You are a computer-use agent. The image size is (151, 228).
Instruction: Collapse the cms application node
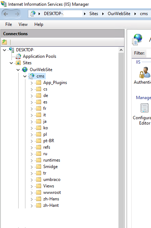tap(25, 76)
